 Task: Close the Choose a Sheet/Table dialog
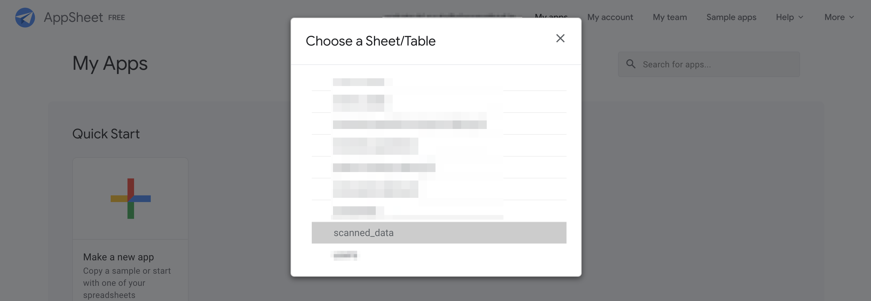(560, 39)
